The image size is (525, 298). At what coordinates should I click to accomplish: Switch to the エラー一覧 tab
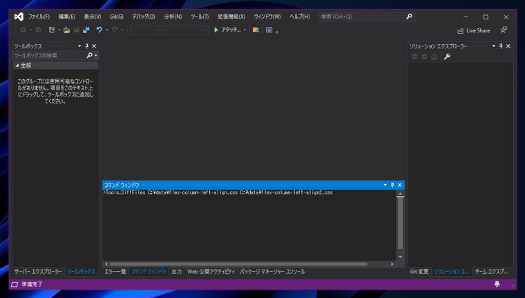click(115, 272)
